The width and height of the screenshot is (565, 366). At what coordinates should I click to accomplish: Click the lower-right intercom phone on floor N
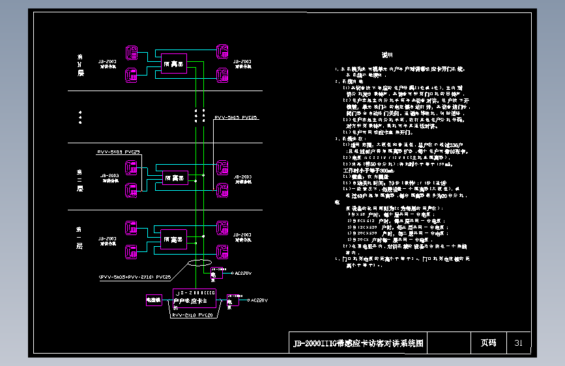tap(222, 76)
